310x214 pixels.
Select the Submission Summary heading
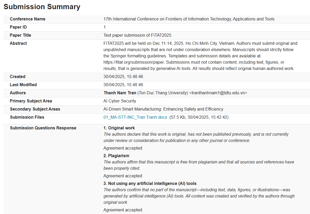[x=42, y=7]
